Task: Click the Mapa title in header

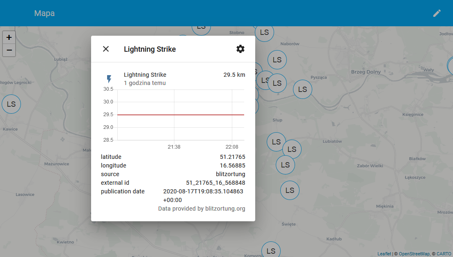Action: (x=44, y=13)
